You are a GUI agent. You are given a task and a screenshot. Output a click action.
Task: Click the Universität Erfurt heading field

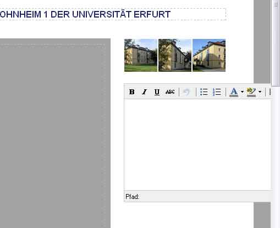[x=113, y=14]
